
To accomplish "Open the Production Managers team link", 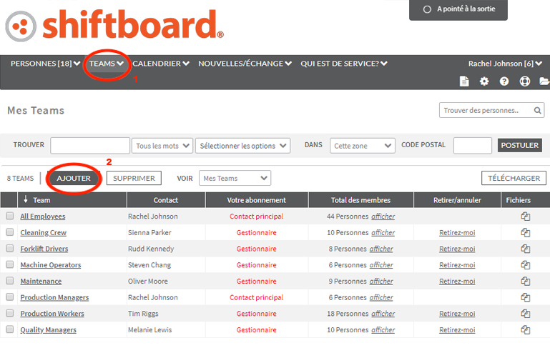I will (x=54, y=297).
